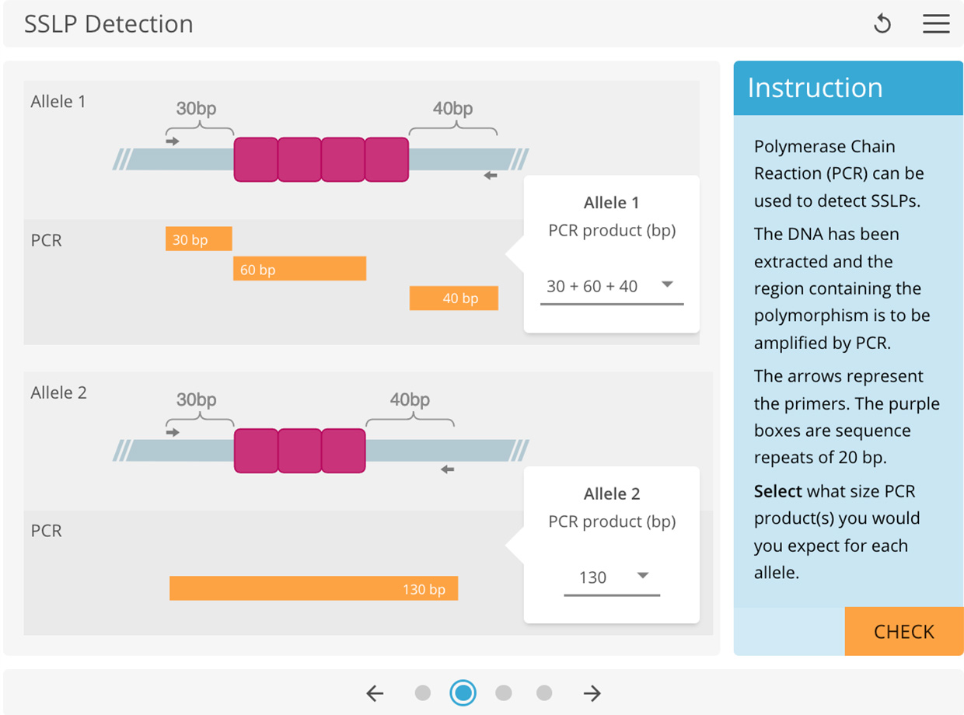Screen dimensions: 964x715
Task: Open the hamburger menu
Action: [936, 23]
